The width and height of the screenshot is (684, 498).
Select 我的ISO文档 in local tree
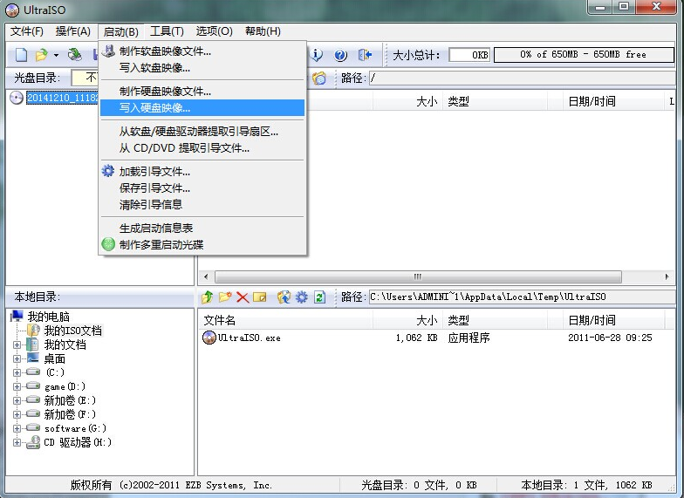[73, 331]
